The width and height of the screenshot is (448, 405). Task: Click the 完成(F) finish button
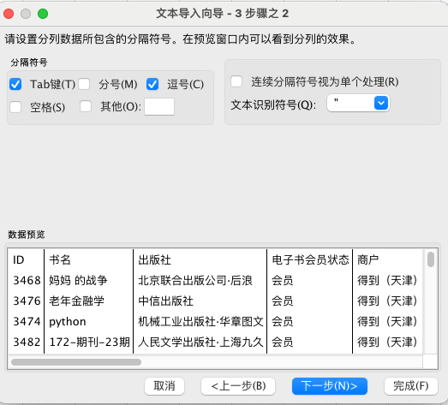pos(411,386)
